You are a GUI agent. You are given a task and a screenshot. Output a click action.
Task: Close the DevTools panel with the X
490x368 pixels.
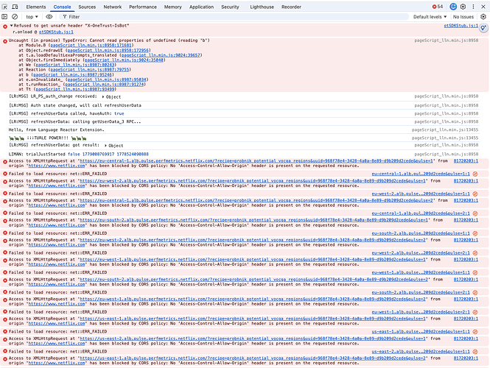[483, 7]
